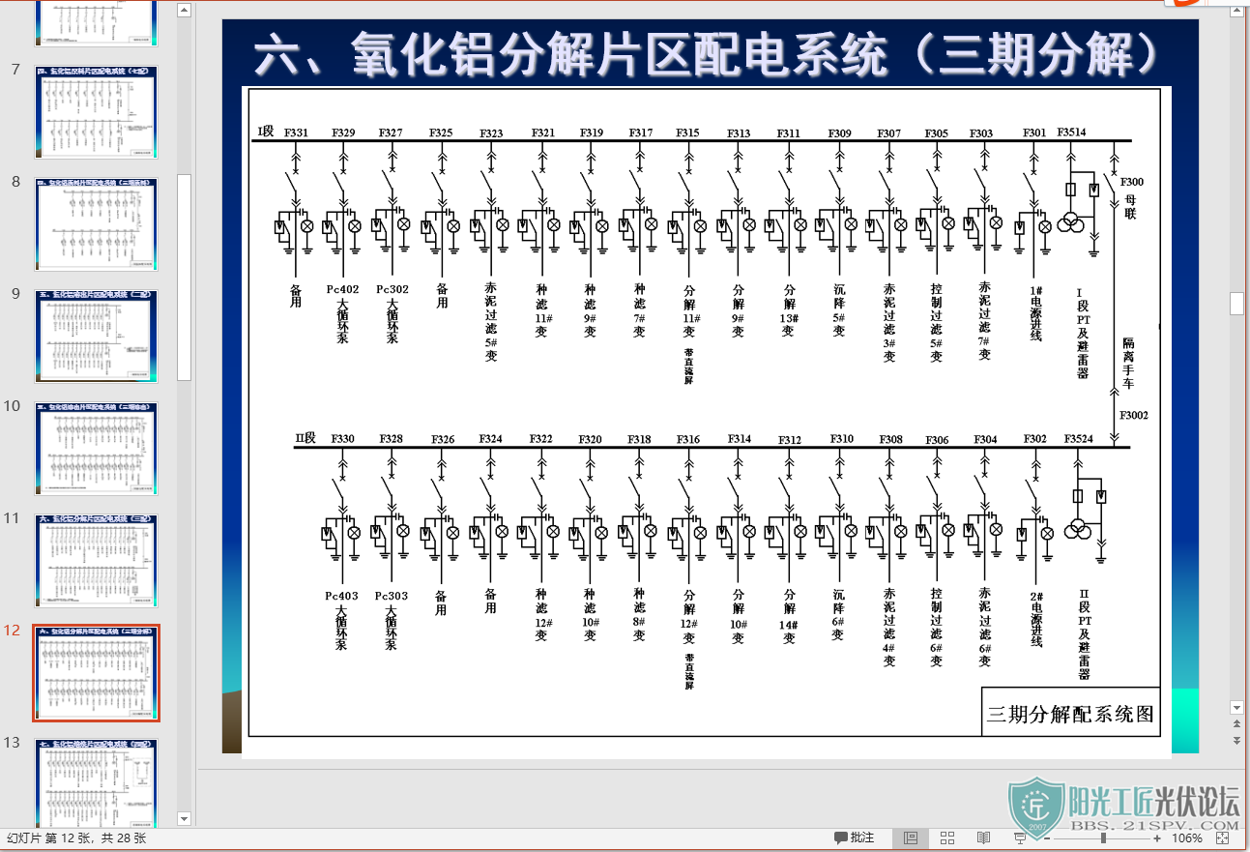Open Slide Sorter view
1250x852 pixels.
[947, 837]
